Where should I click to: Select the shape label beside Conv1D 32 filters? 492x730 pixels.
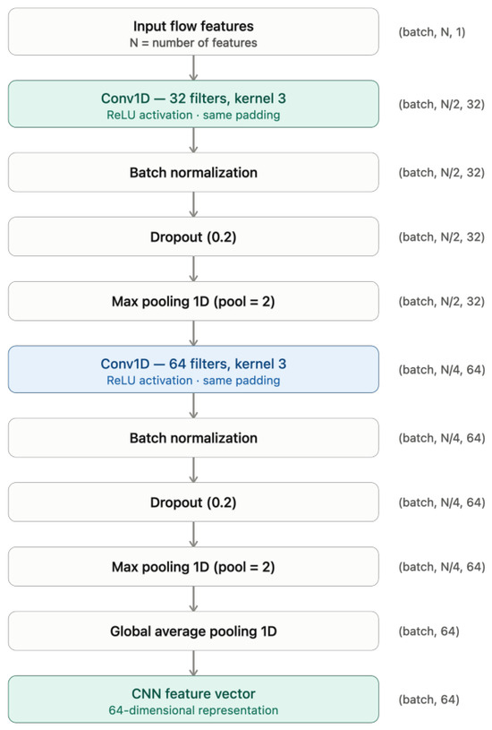pos(441,104)
